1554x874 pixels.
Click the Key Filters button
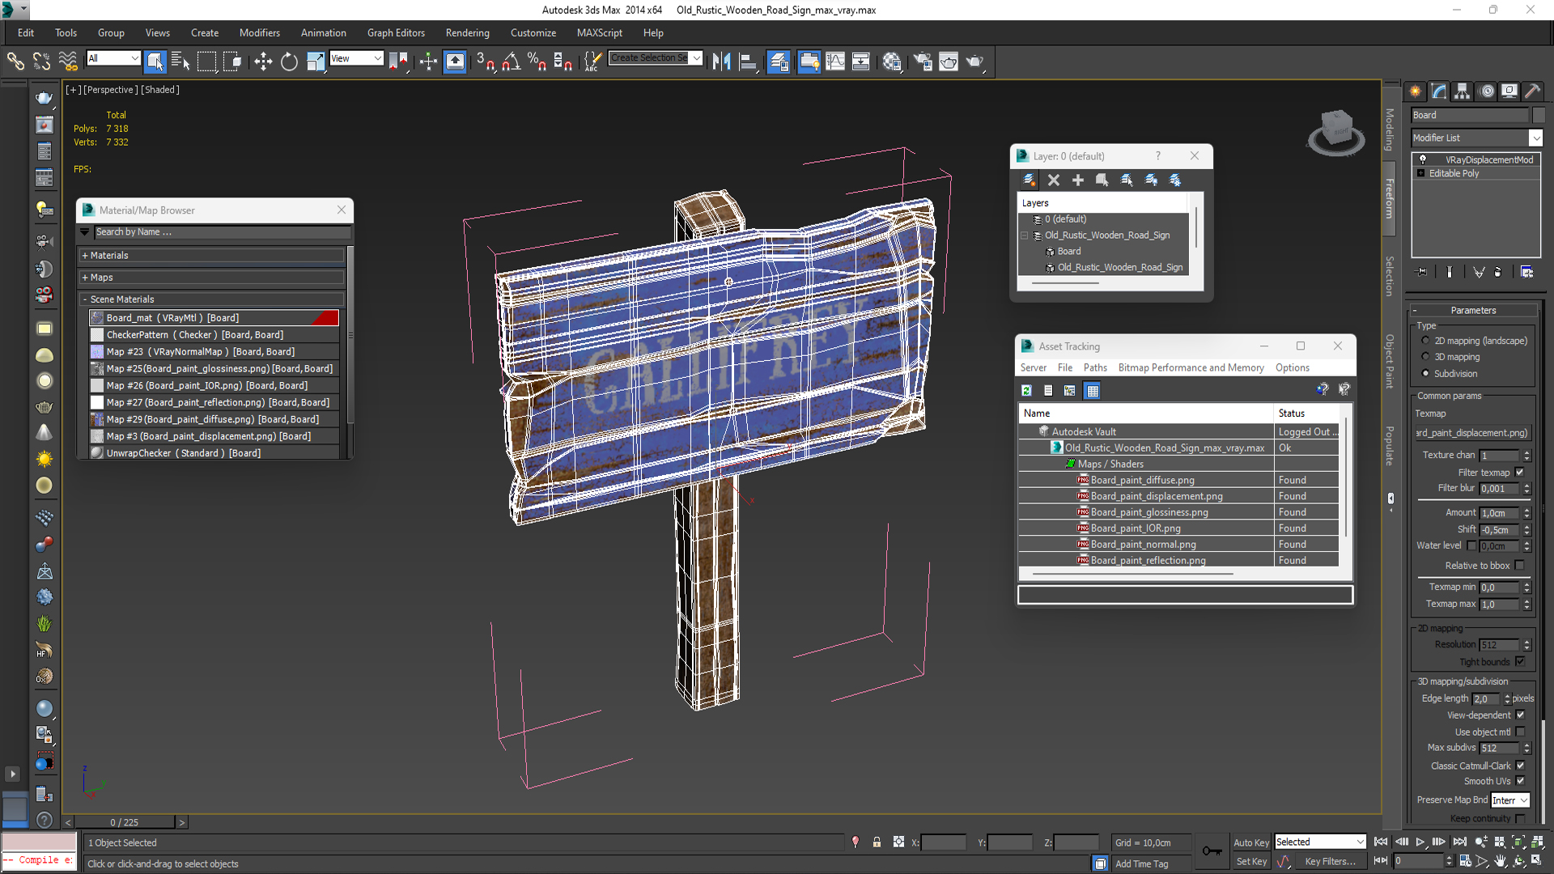coord(1330,862)
